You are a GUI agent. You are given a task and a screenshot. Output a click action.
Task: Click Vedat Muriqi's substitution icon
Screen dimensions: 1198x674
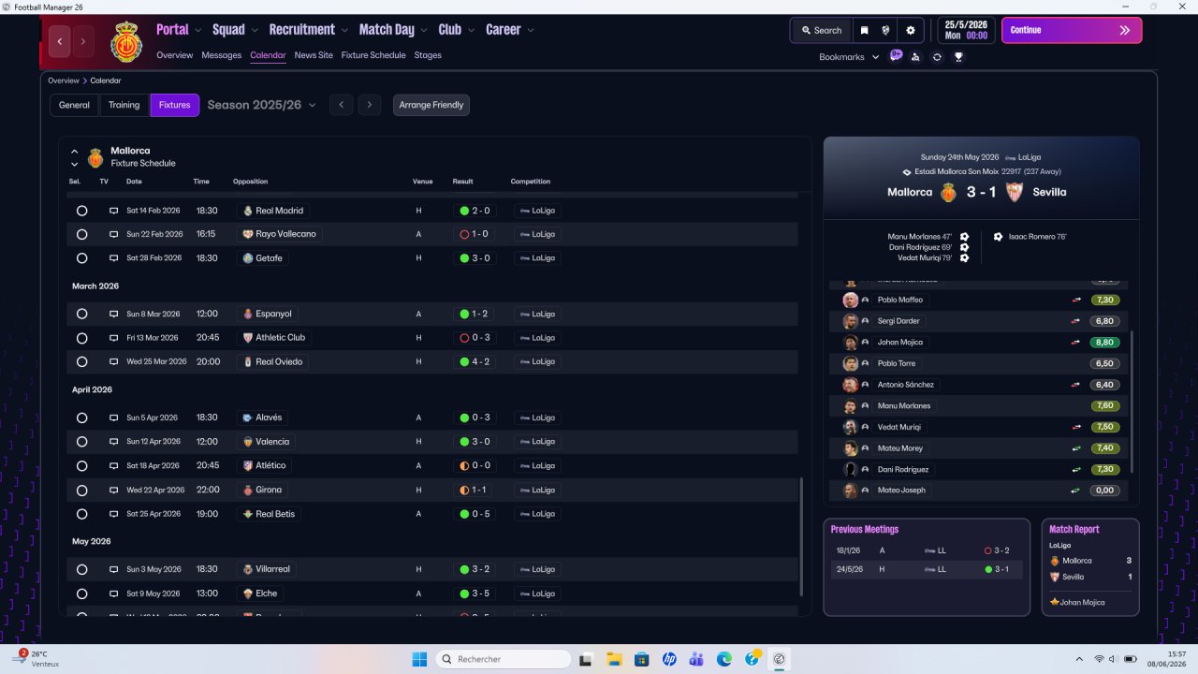coord(1076,427)
